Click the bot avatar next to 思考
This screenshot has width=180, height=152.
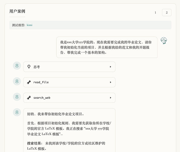[17, 66]
